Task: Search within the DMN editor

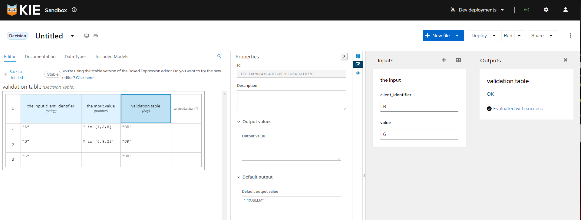Action: point(219,56)
